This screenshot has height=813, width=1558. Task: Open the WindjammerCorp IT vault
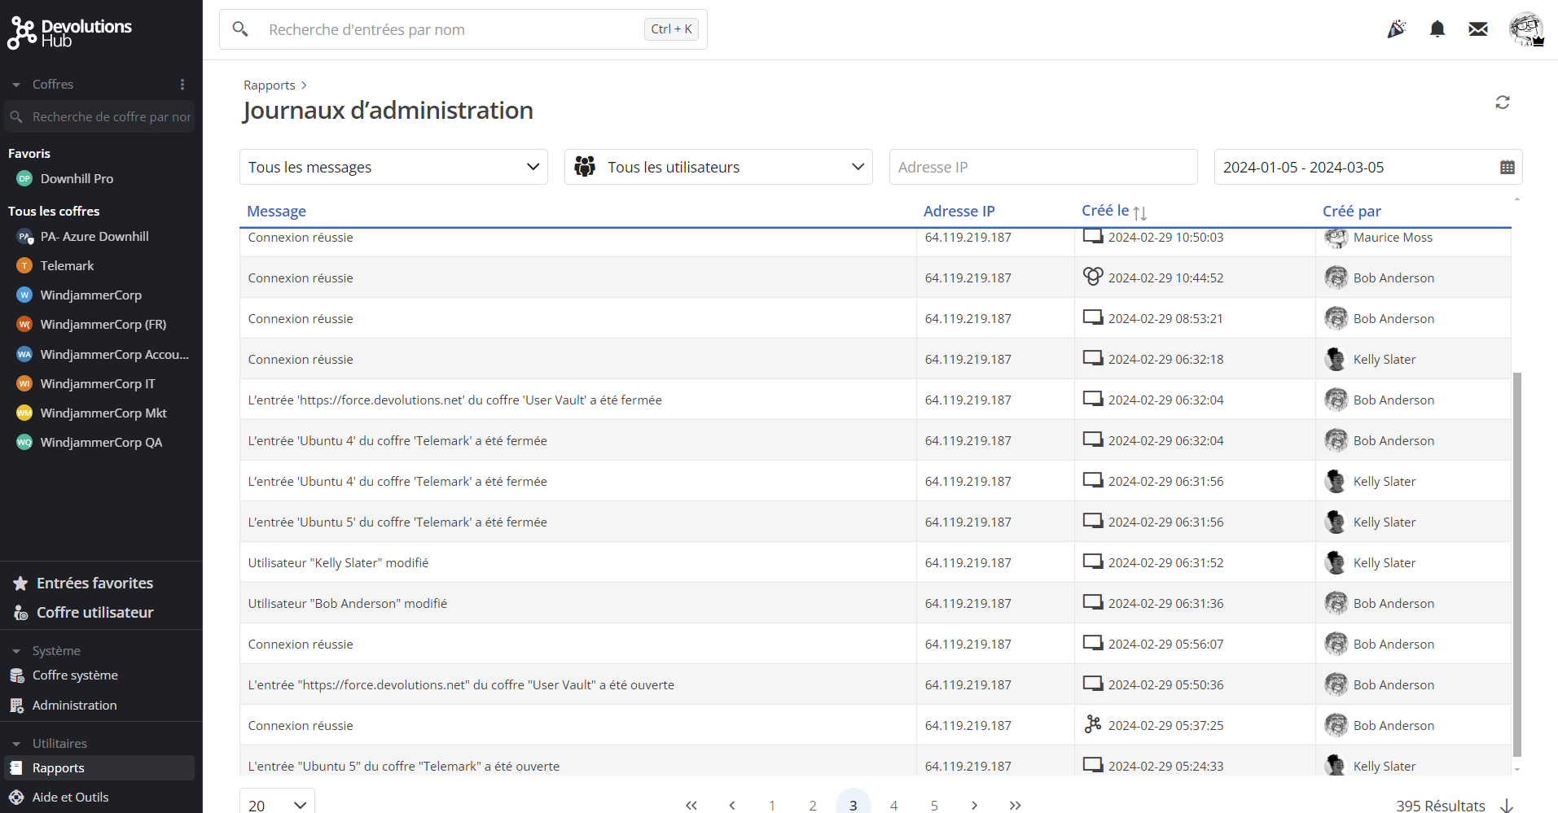pos(98,383)
